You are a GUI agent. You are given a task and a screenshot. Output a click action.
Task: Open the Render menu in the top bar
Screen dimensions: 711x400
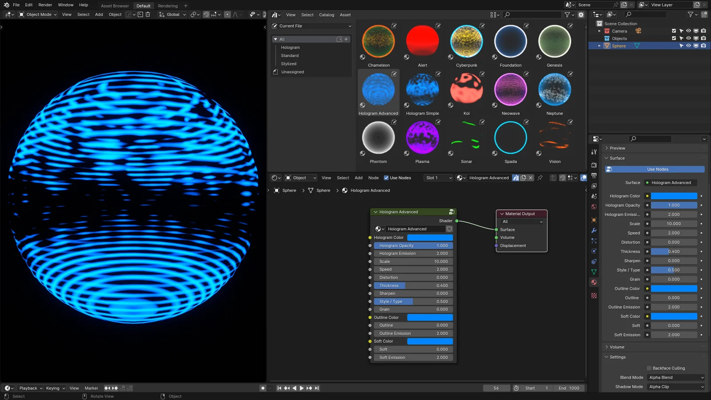[x=45, y=5]
